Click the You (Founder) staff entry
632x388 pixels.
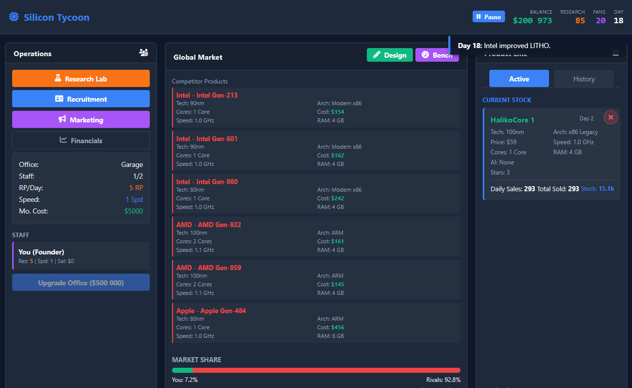click(81, 255)
